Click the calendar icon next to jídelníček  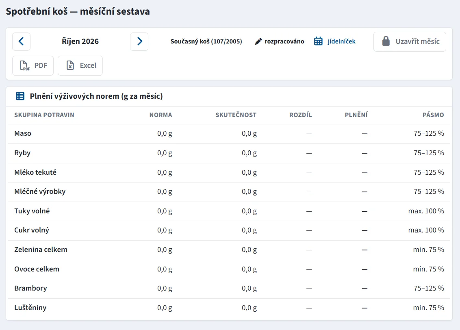click(x=318, y=41)
